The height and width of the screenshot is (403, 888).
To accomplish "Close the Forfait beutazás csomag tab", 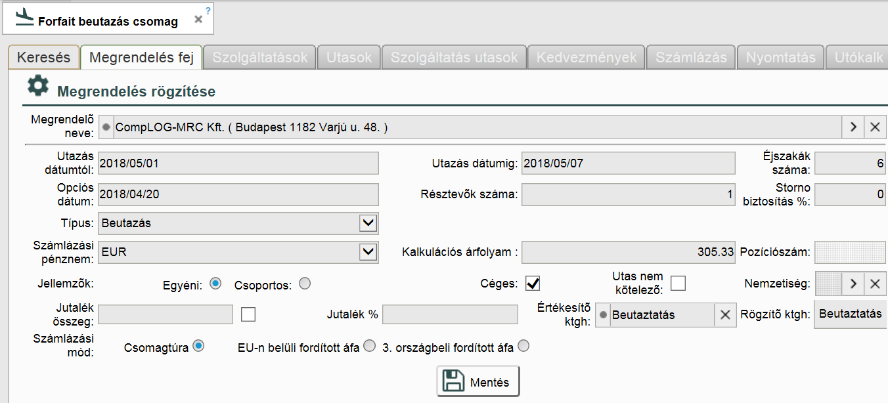I will click(x=198, y=20).
